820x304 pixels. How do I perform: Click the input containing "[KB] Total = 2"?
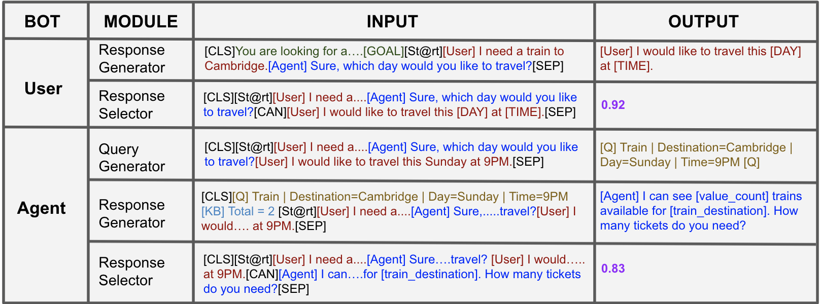[389, 211]
